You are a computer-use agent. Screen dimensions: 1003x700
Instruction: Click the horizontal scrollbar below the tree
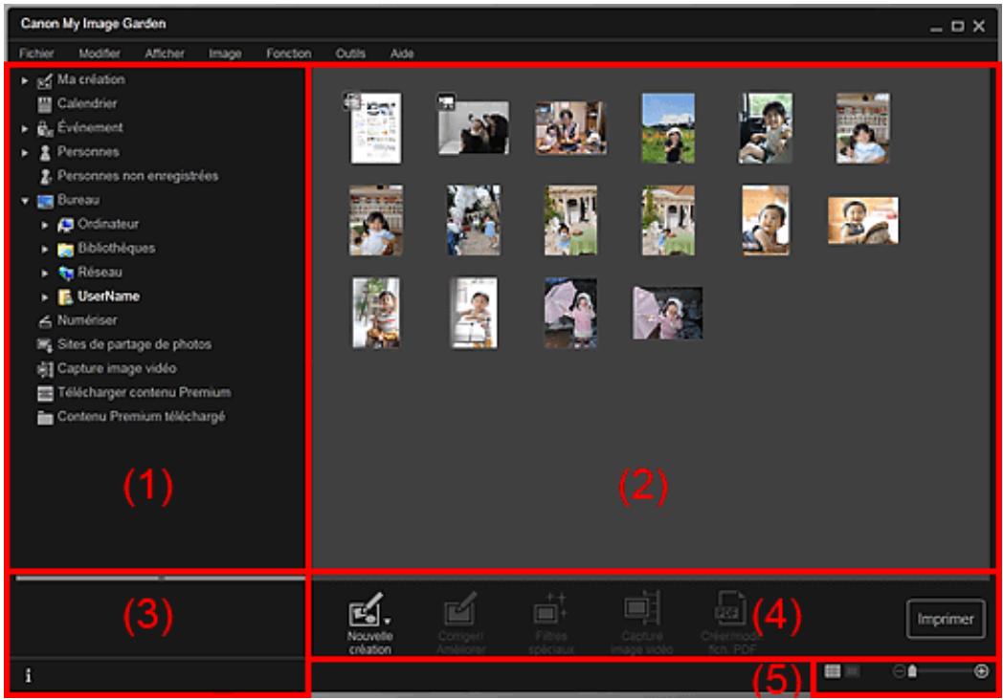(x=160, y=578)
